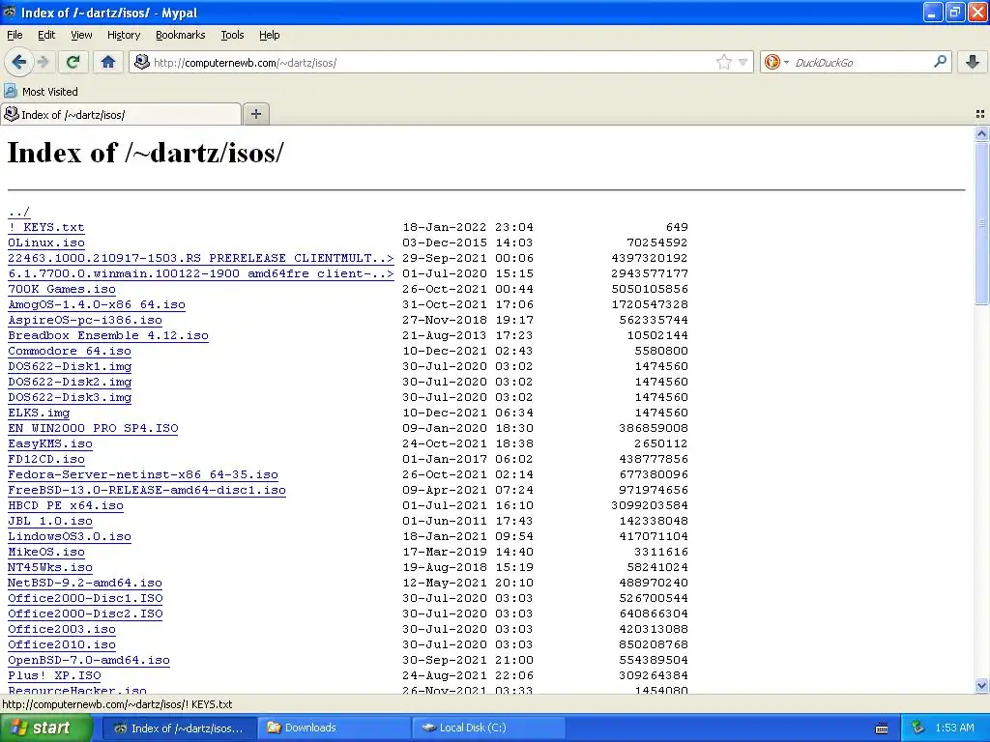990x742 pixels.
Task: Click the site identity icon in address bar
Action: 142,62
